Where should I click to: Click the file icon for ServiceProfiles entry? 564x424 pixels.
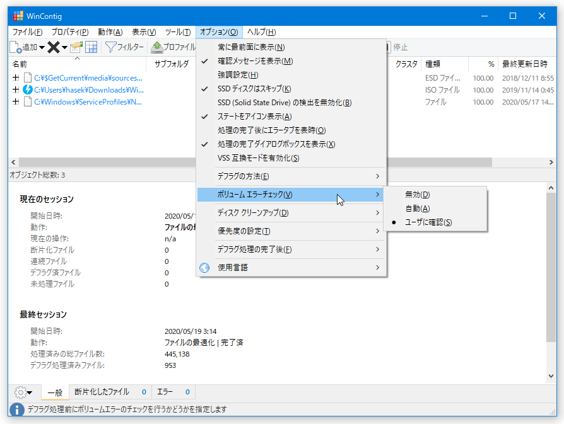(x=28, y=101)
